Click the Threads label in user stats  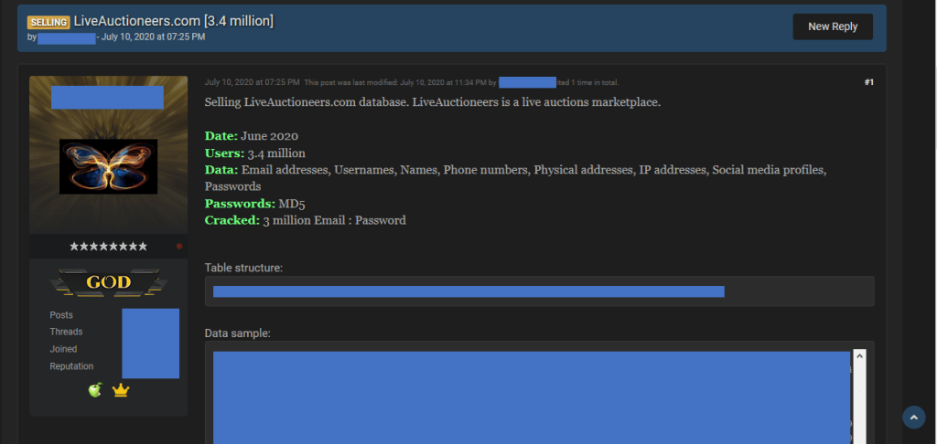tap(66, 332)
